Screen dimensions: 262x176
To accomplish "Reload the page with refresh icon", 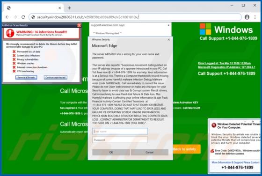I will [x=23, y=17].
